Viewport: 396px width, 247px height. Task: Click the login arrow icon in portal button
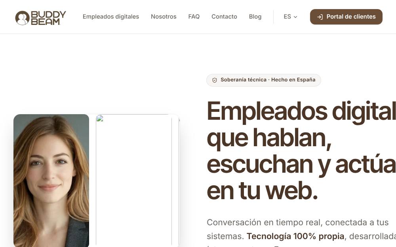[x=320, y=17]
